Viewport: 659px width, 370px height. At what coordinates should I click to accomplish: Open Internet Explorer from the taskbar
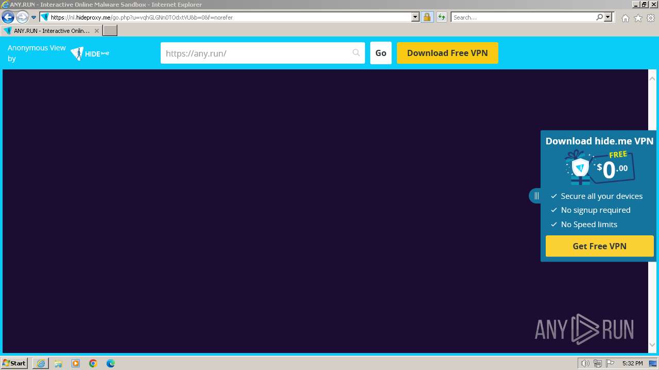[x=41, y=363]
